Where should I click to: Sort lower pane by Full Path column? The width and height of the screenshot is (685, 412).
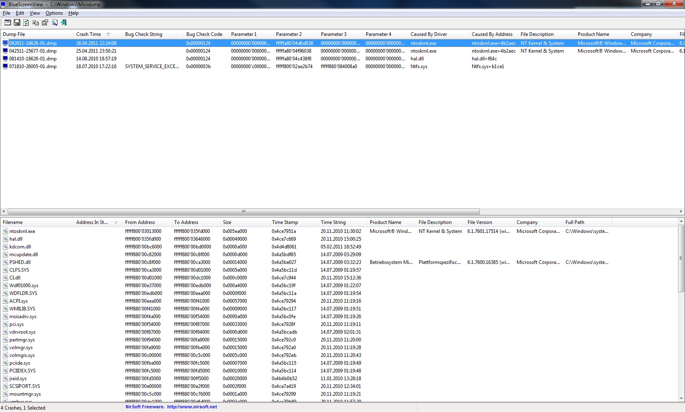point(587,222)
